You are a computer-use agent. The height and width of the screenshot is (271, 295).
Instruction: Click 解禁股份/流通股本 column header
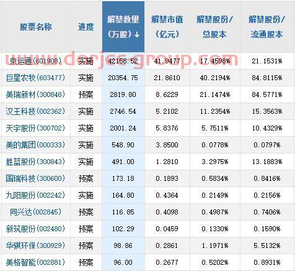[x=266, y=27]
